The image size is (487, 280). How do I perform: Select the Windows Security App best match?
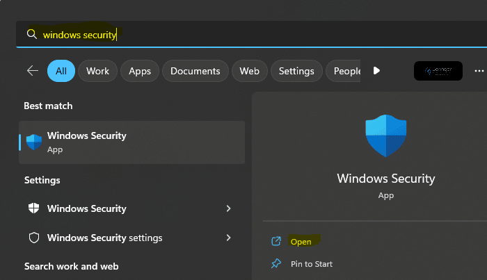click(x=131, y=142)
